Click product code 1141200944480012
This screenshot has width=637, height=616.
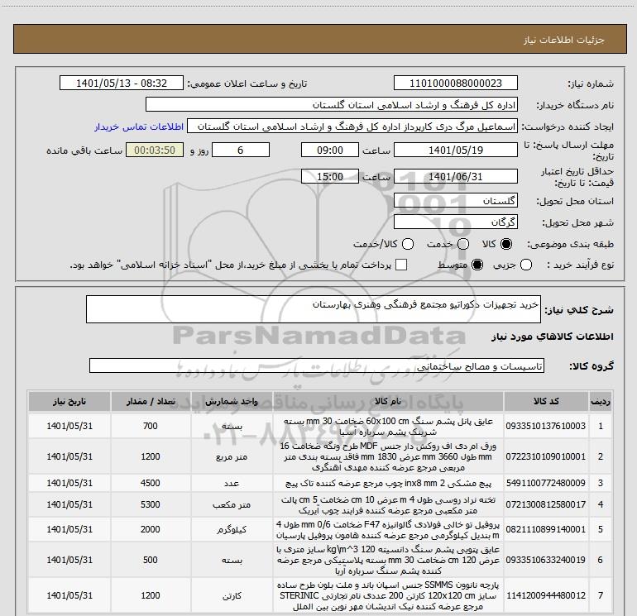click(x=546, y=595)
